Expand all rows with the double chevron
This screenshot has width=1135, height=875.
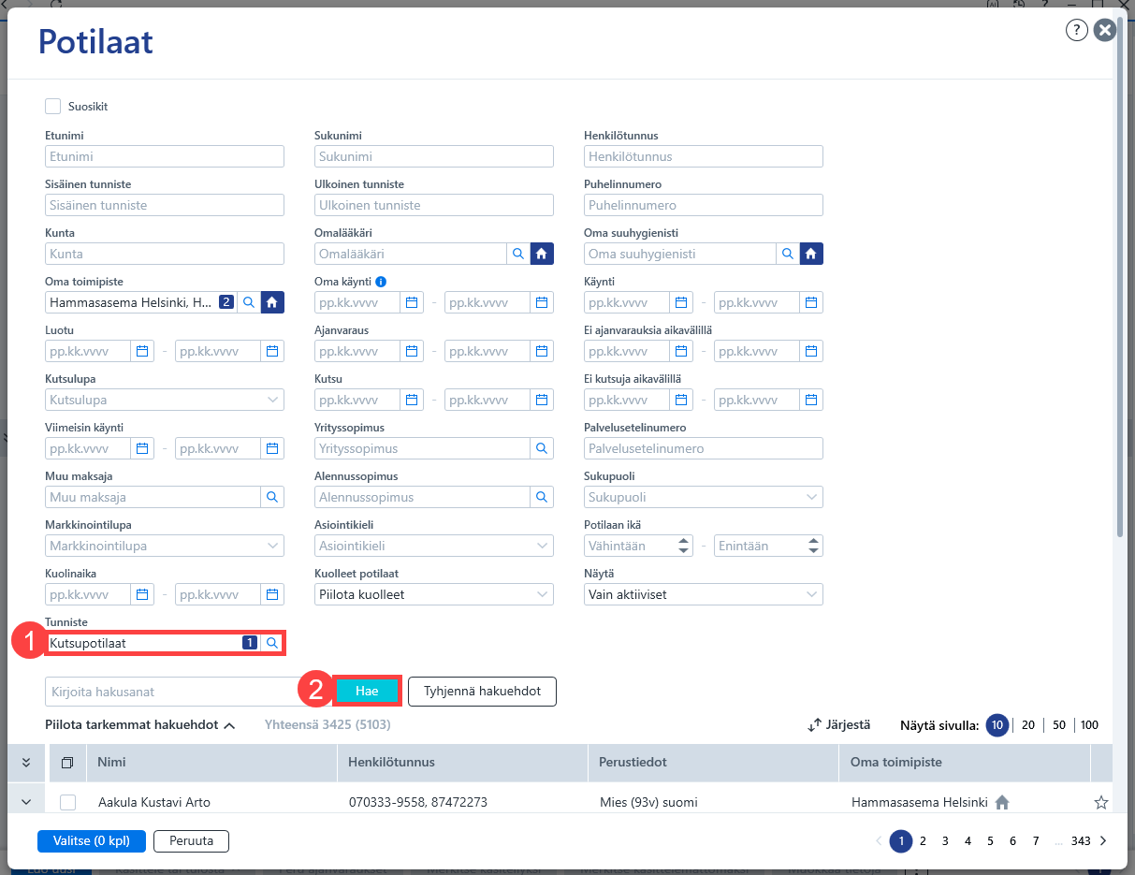(26, 763)
